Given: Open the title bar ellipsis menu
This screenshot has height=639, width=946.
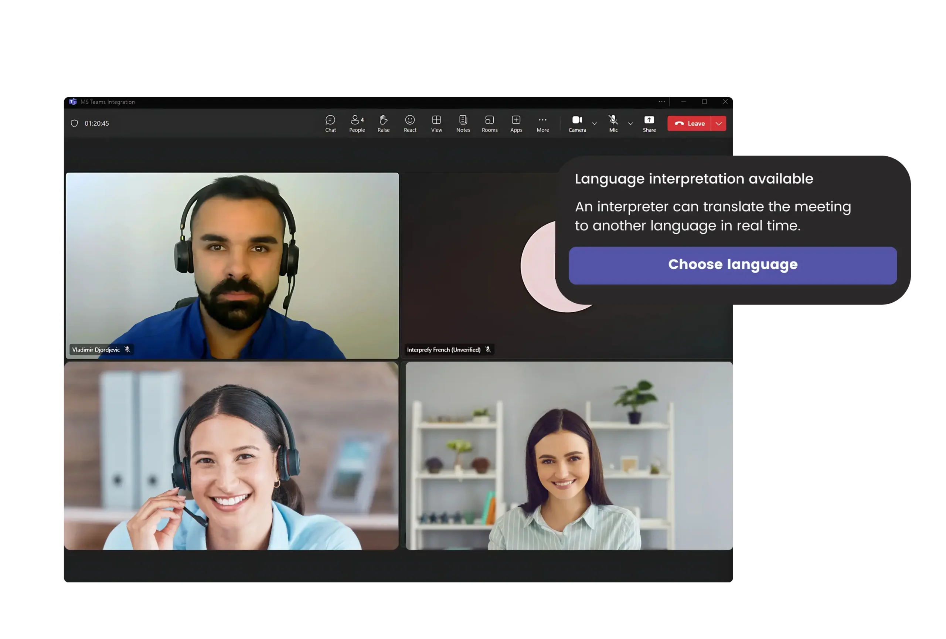Looking at the screenshot, I should pos(661,102).
